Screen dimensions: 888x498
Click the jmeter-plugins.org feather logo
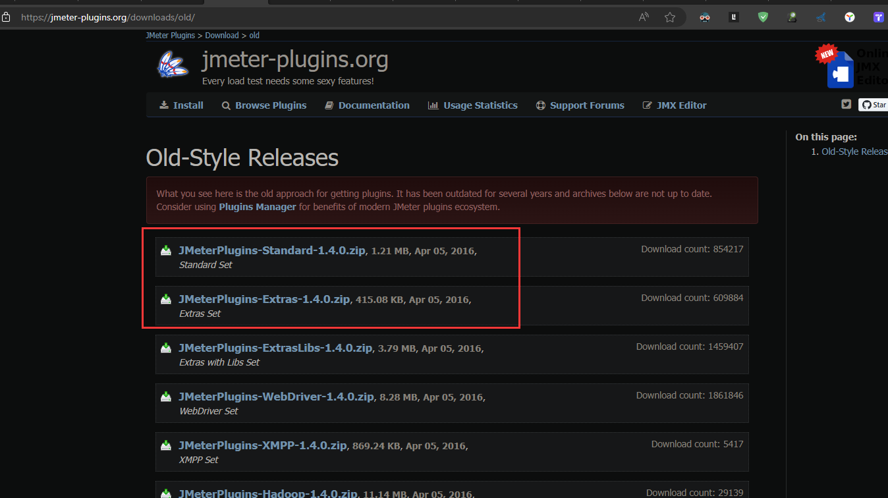(x=173, y=65)
